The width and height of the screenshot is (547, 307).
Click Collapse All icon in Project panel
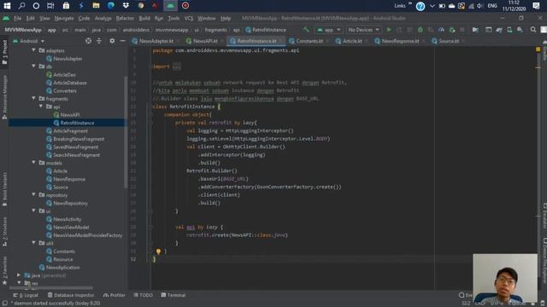[99, 41]
